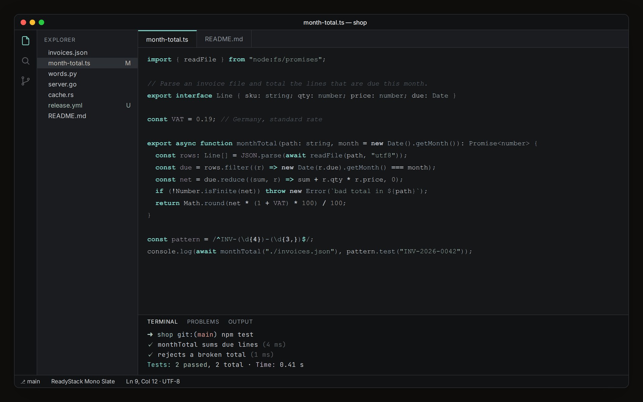Click ReadyStack Mono Slate theme in status bar
The width and height of the screenshot is (643, 402).
pyautogui.click(x=83, y=382)
